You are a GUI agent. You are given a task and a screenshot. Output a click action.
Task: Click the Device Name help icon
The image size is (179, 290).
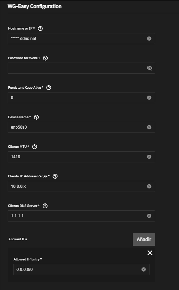click(x=36, y=117)
